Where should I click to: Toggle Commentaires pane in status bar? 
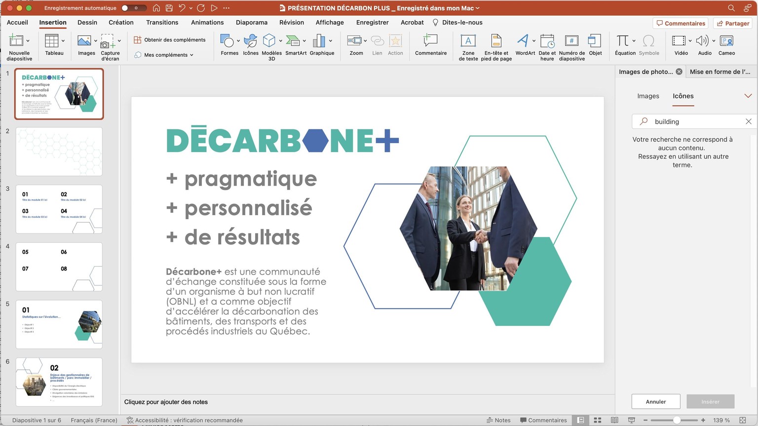[543, 420]
